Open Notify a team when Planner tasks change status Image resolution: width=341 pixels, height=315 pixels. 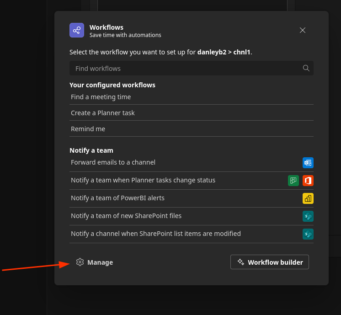point(143,180)
